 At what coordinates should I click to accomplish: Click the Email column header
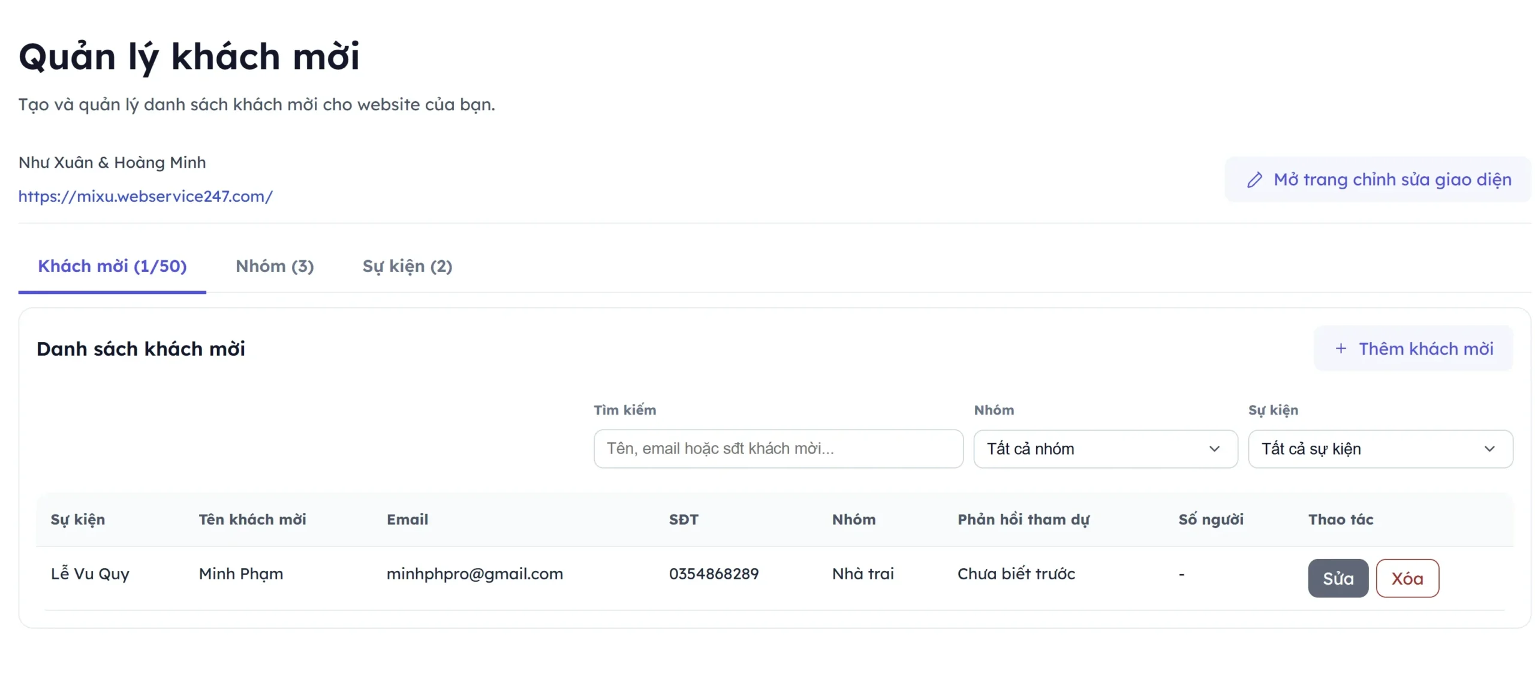pos(407,519)
